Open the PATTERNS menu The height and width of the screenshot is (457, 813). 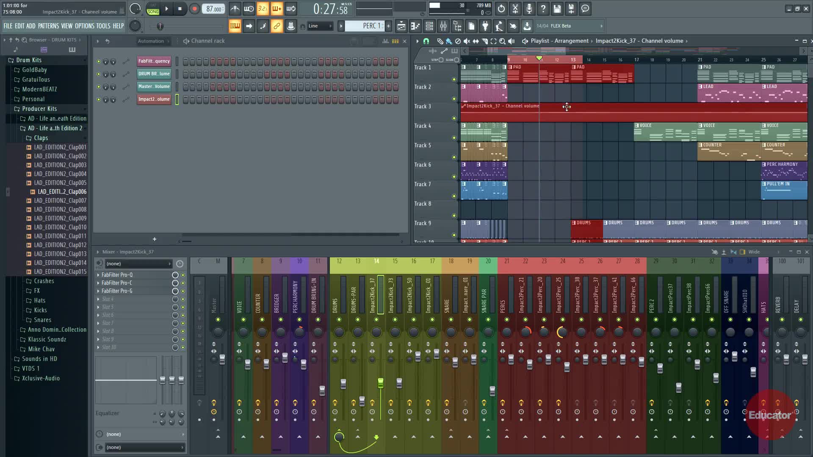[48, 26]
